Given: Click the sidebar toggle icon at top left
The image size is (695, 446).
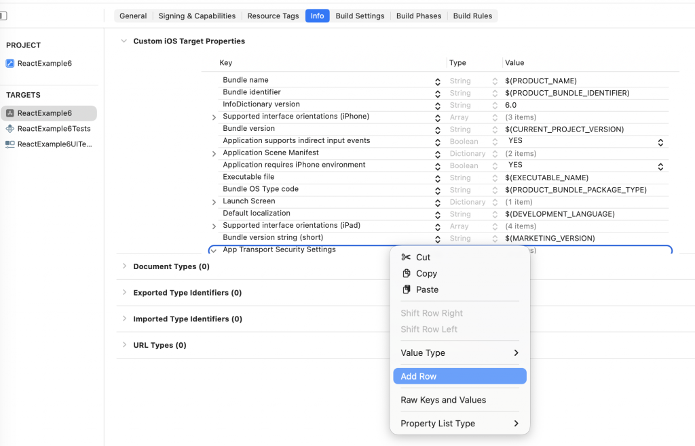Looking at the screenshot, I should 3,16.
